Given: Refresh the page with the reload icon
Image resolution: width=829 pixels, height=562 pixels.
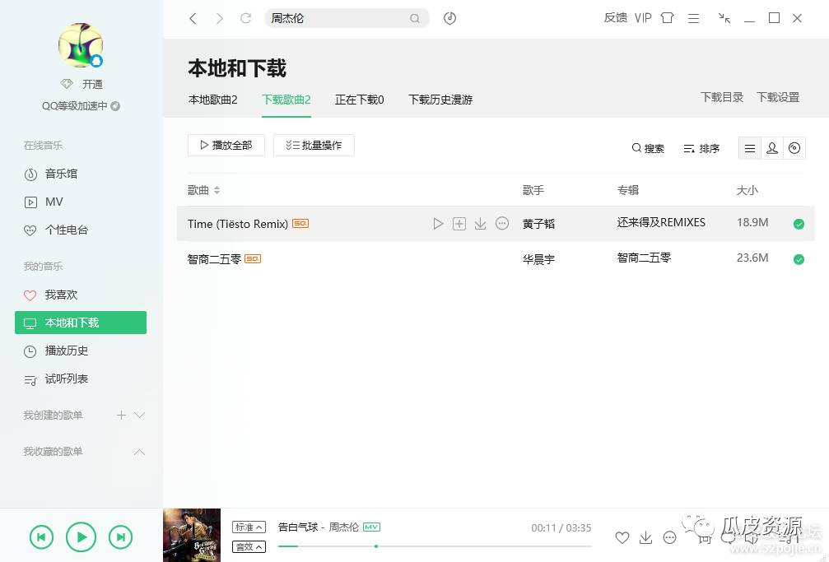Looking at the screenshot, I should pos(246,18).
